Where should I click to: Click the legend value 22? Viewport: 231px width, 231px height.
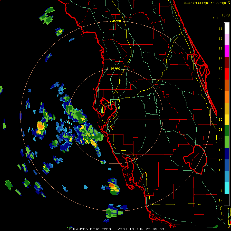(220, 140)
